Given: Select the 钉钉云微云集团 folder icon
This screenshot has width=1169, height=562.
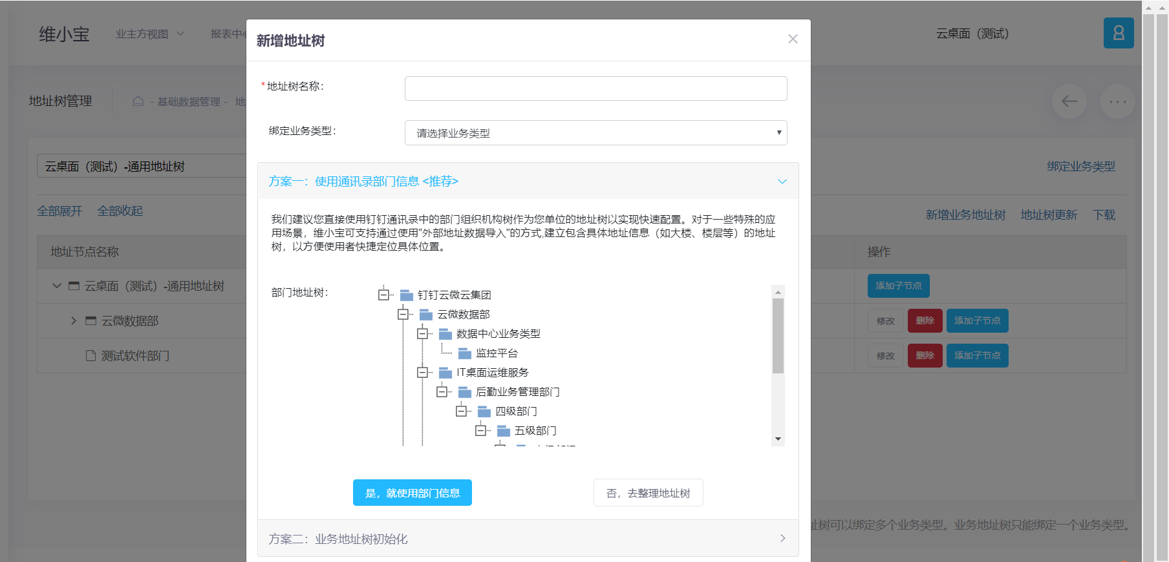Looking at the screenshot, I should click(407, 295).
